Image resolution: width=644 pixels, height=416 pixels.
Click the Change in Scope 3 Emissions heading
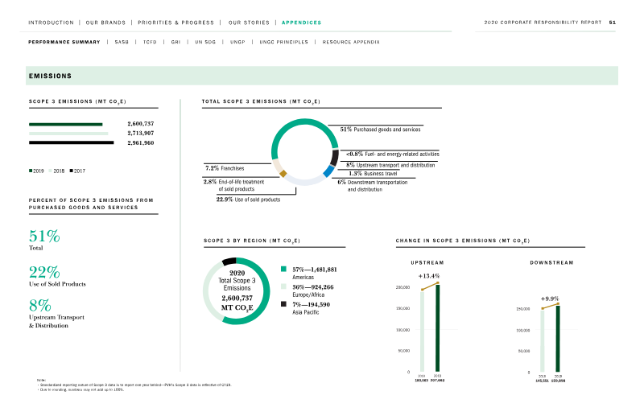coord(463,241)
